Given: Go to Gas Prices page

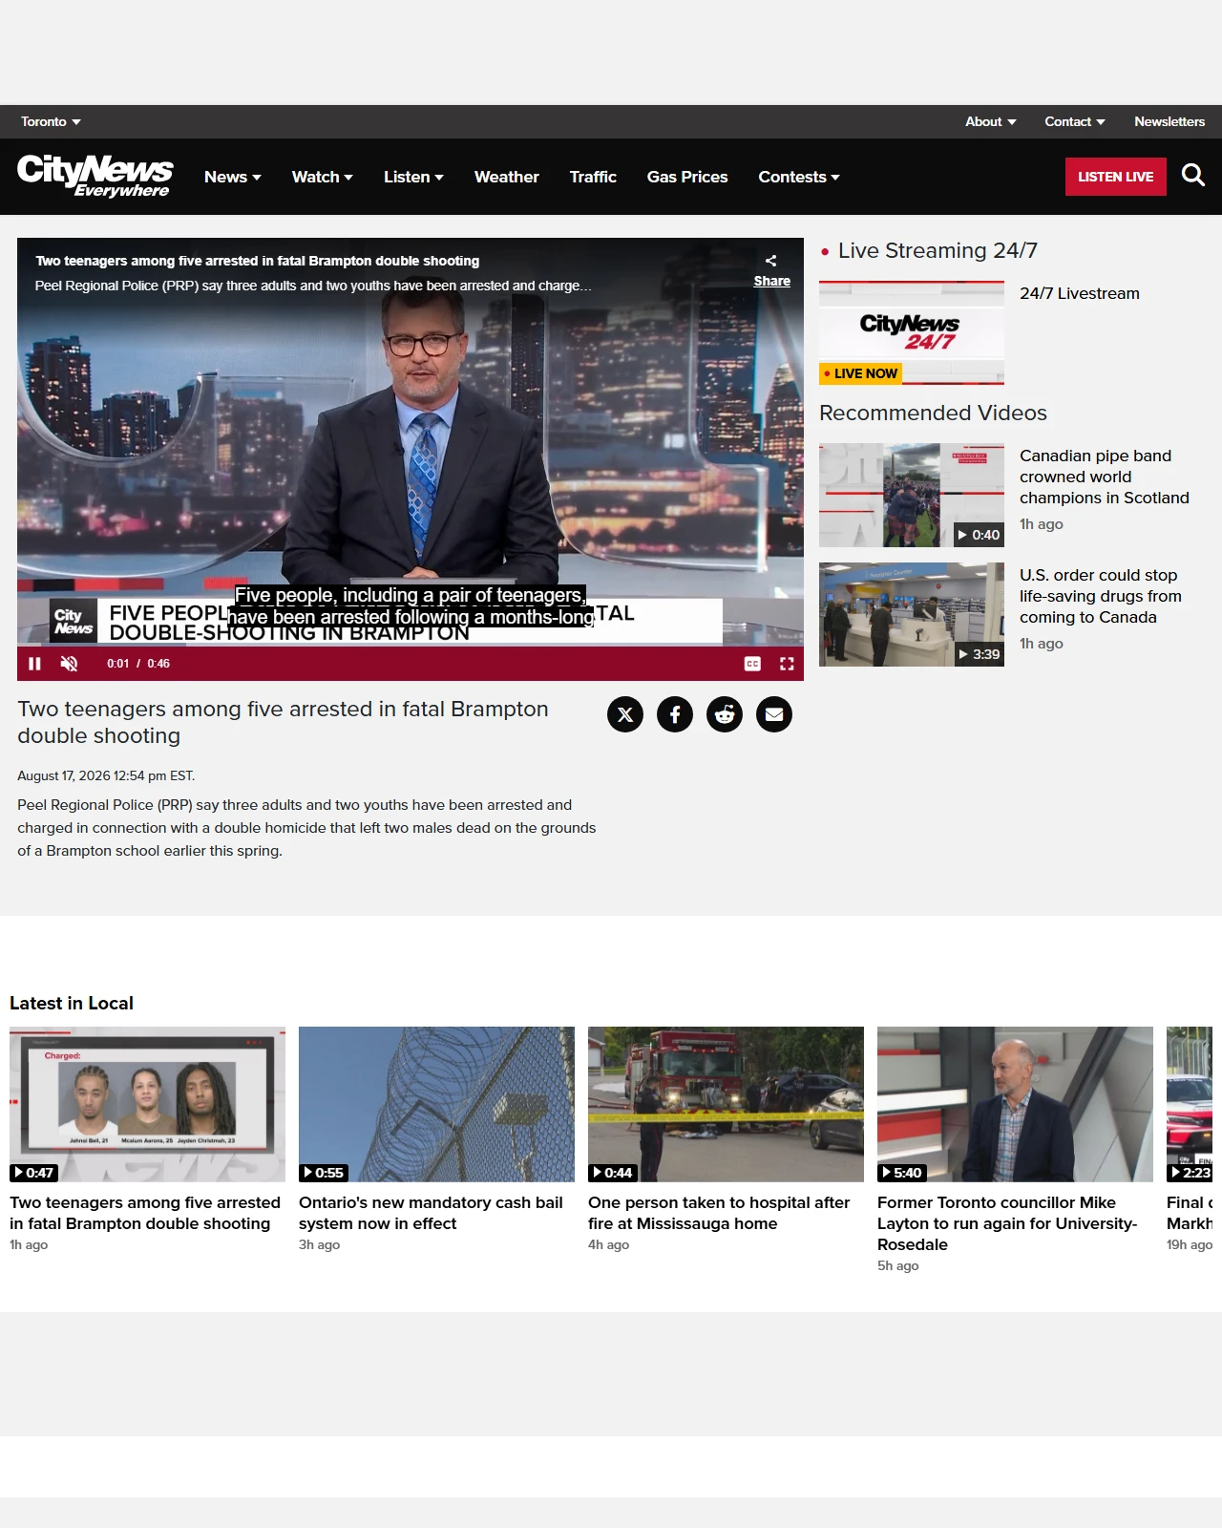Looking at the screenshot, I should coord(686,177).
